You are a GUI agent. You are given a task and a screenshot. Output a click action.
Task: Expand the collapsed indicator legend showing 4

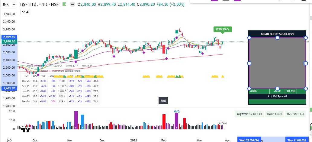tap(25, 12)
